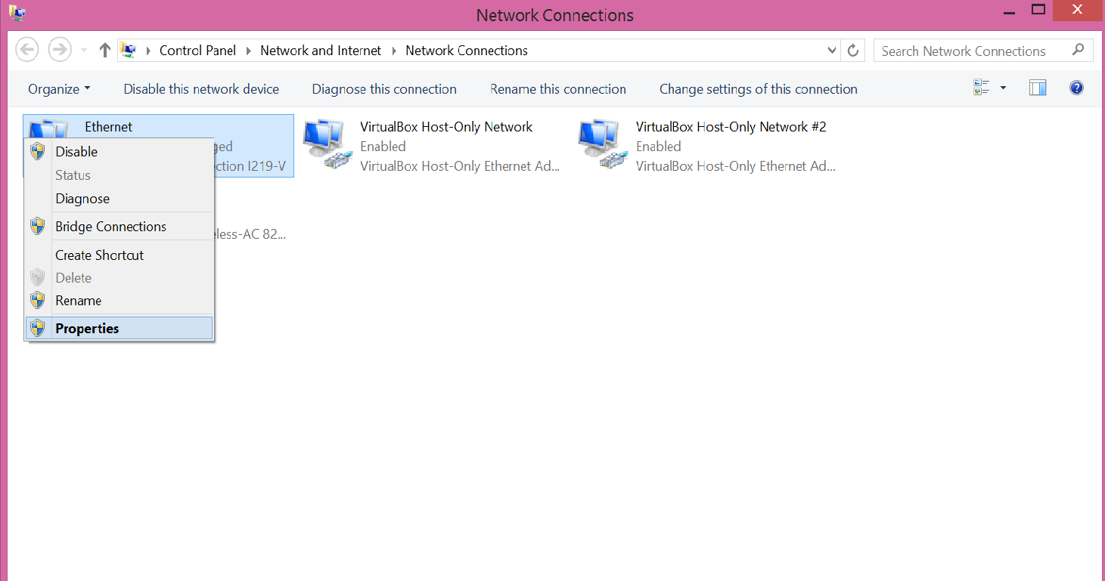Viewport: 1105px width, 581px height.
Task: Open the Help question mark icon
Action: tap(1076, 88)
